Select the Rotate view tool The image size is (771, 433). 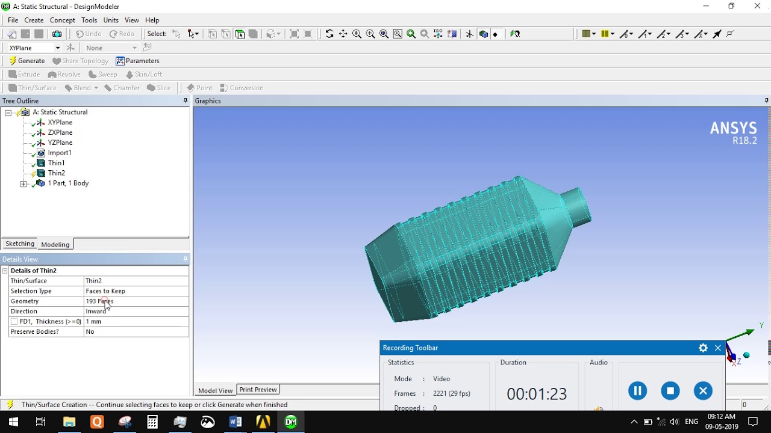329,34
